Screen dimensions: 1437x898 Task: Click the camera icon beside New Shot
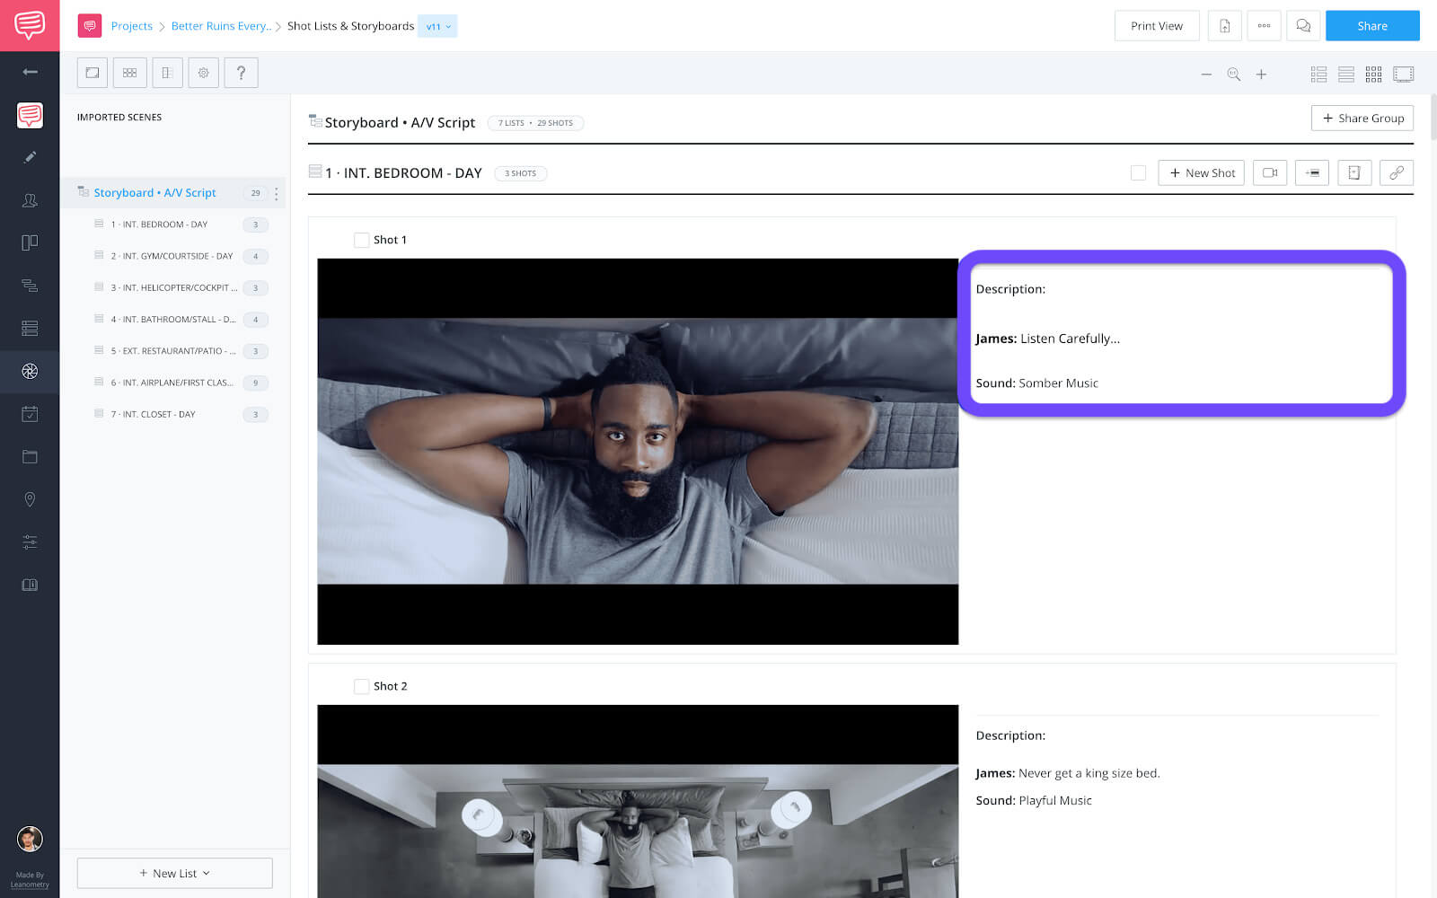(x=1270, y=172)
